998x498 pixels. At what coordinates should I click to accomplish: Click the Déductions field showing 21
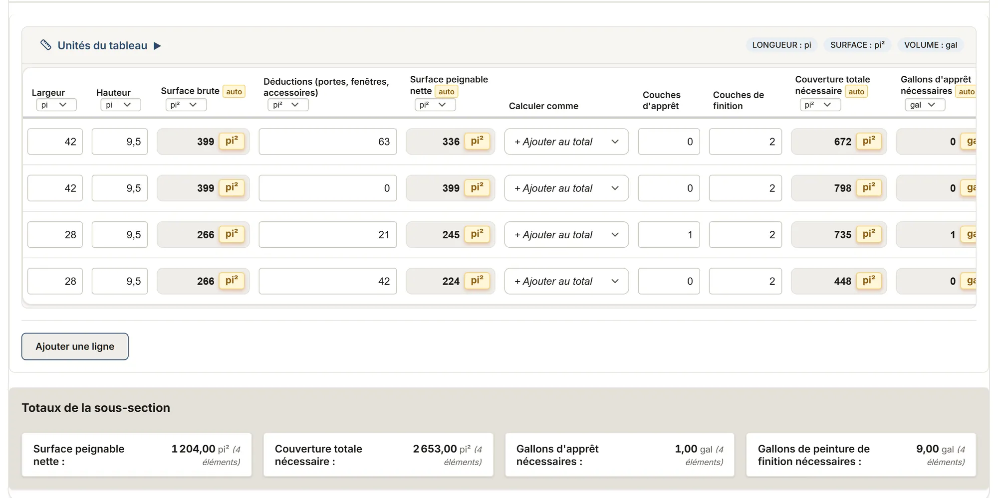[x=328, y=235]
